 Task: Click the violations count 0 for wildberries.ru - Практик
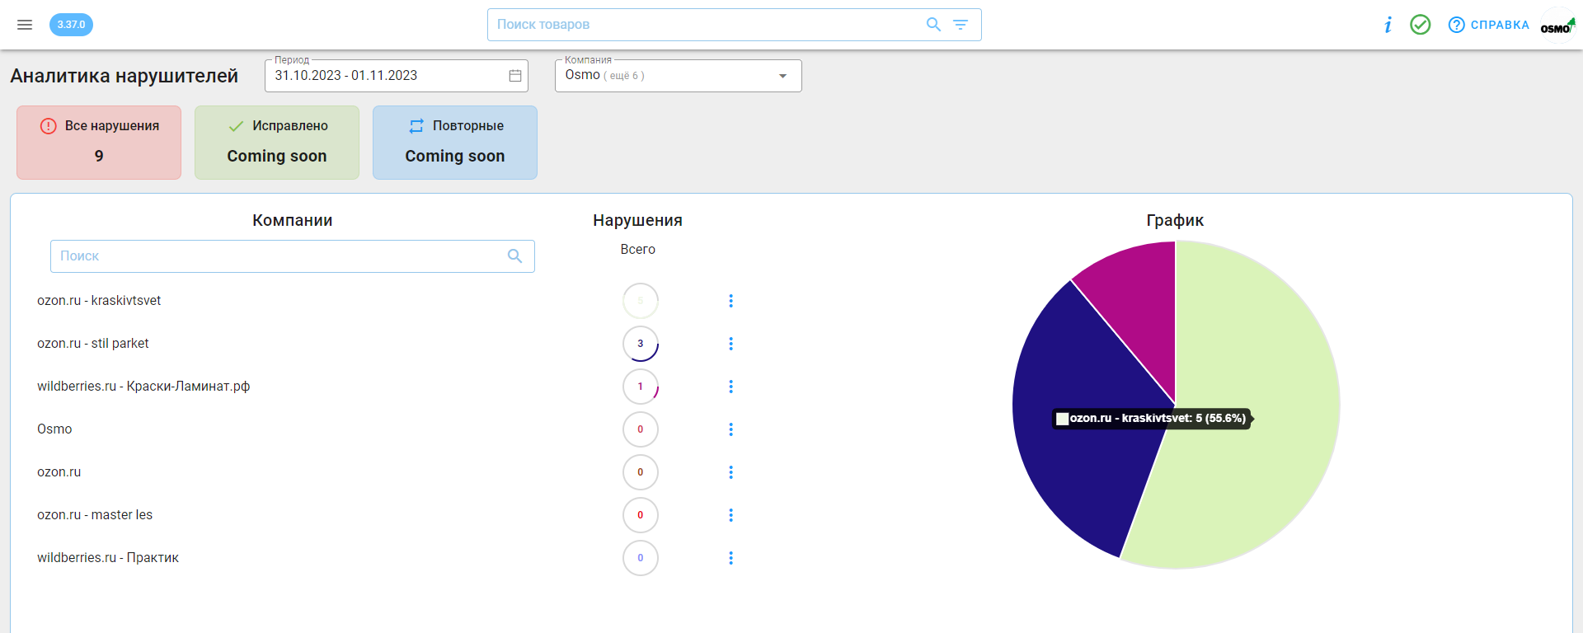point(641,558)
